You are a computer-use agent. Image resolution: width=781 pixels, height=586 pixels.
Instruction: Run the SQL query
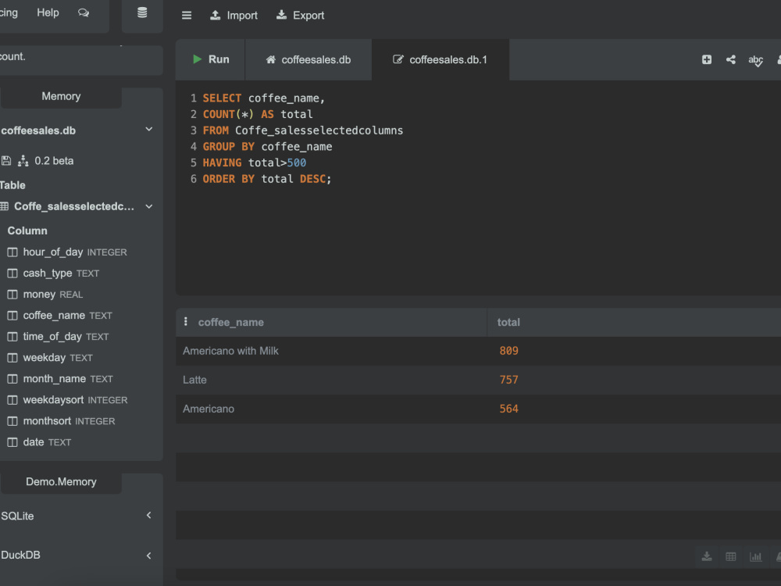pos(211,59)
